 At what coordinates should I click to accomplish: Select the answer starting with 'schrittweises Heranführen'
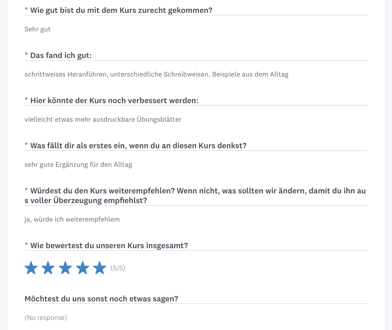(x=156, y=75)
